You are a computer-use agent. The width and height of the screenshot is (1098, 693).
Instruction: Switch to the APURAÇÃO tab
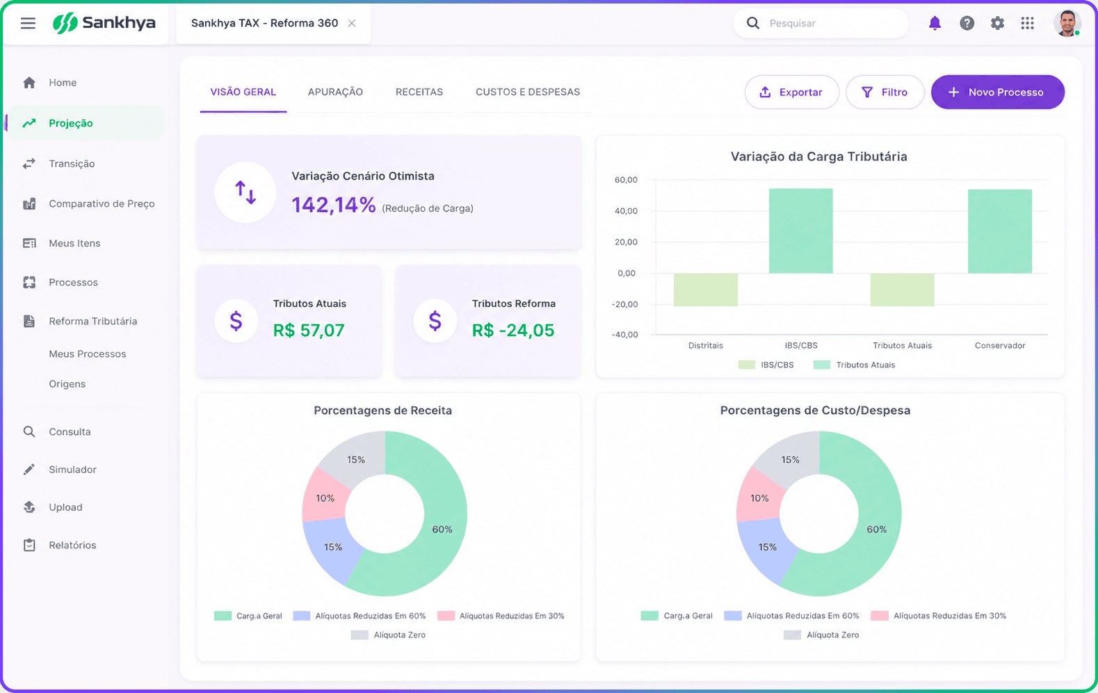pos(335,92)
